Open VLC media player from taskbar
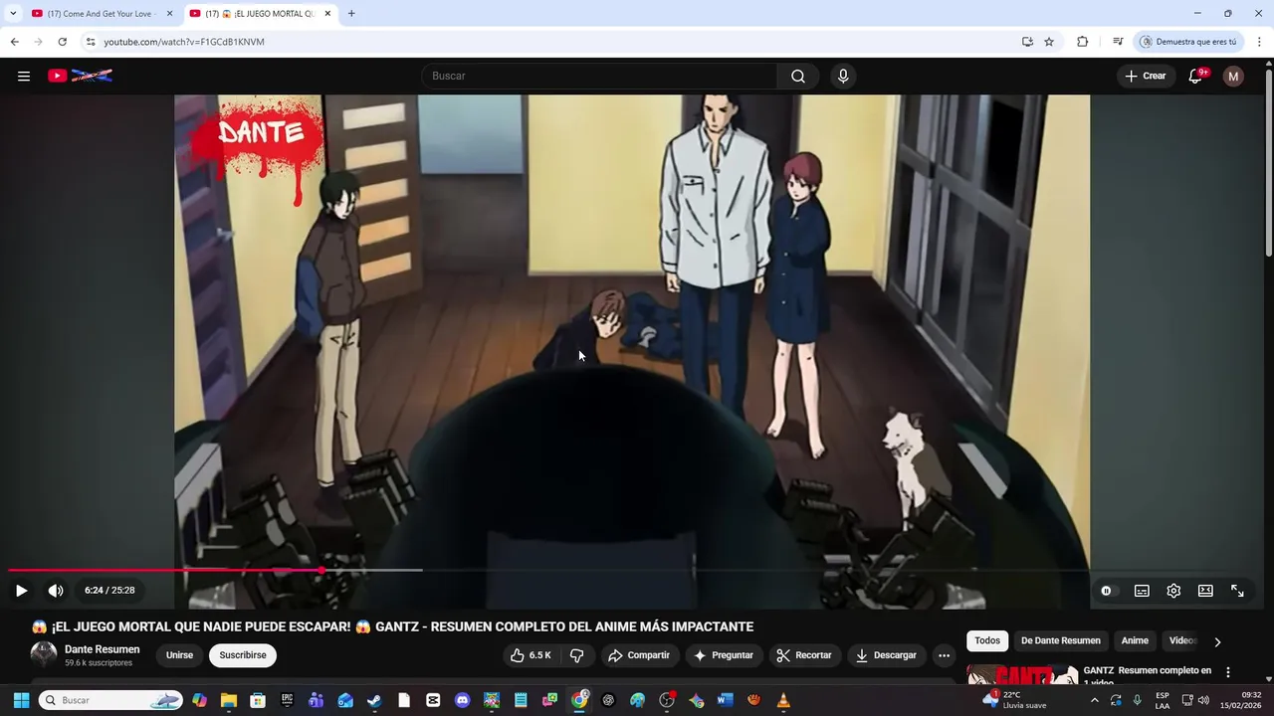Viewport: 1274px width, 716px height. point(783,701)
